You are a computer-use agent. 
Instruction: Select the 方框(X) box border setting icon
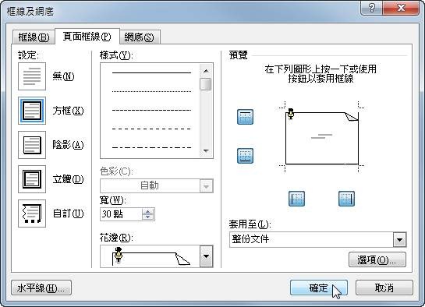coord(32,111)
